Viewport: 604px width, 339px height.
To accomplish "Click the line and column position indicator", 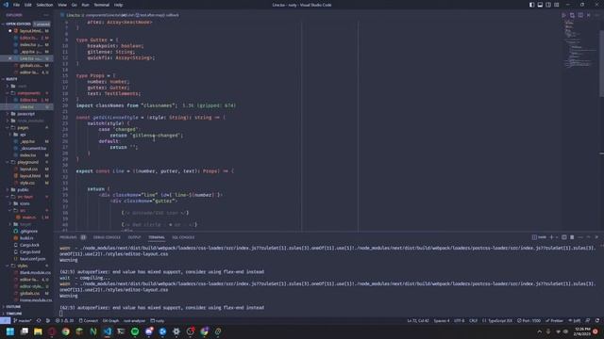I will (x=418, y=320).
